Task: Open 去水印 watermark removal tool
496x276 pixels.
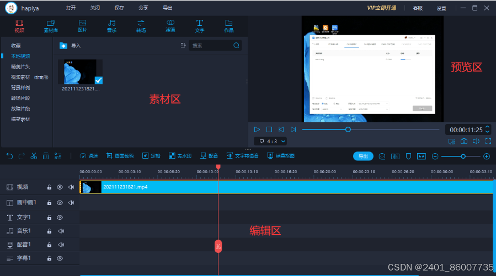Action: click(x=180, y=156)
